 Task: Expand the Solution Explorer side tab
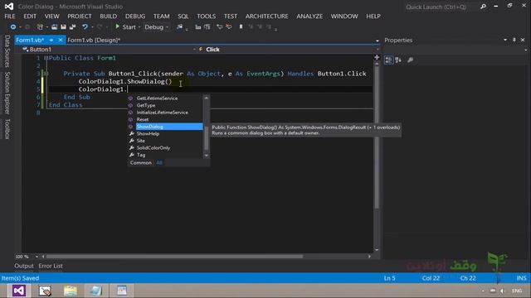point(7,93)
